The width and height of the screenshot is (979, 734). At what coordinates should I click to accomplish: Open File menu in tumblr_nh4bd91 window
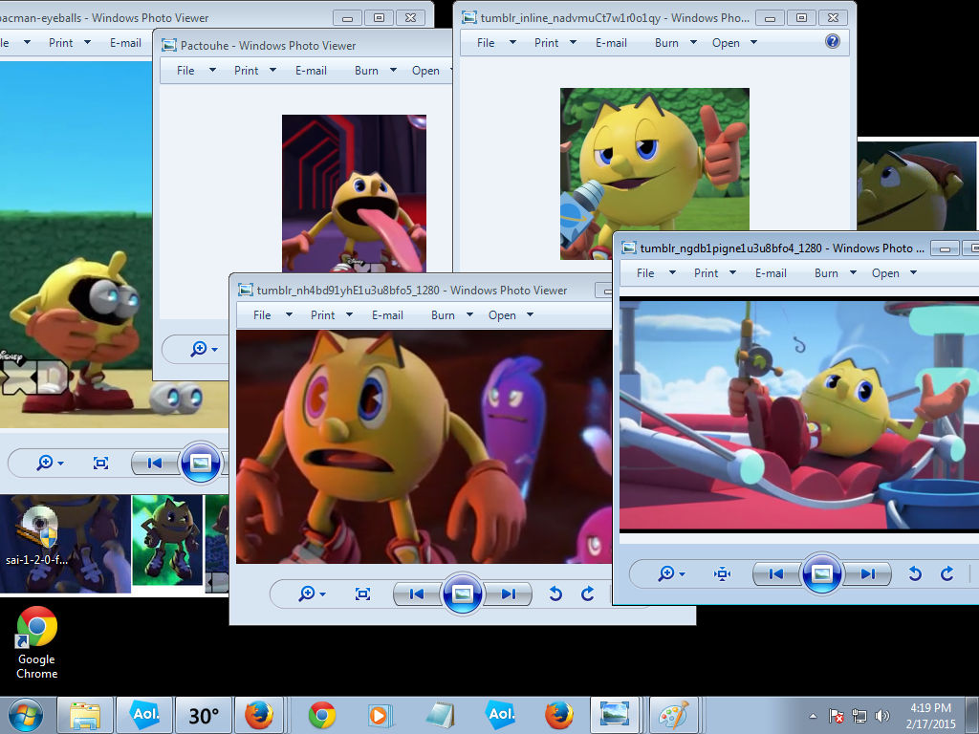tap(262, 315)
